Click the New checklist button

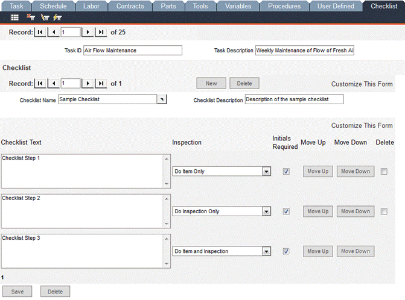tap(211, 83)
